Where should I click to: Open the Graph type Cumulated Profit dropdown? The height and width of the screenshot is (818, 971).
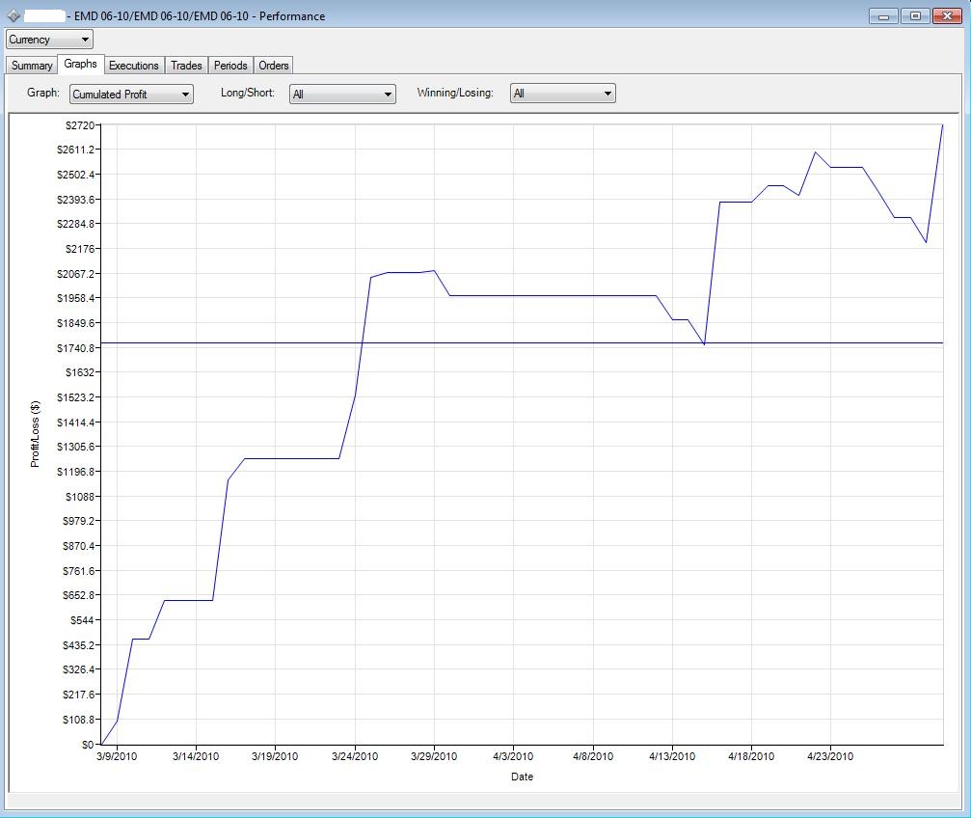coord(131,95)
